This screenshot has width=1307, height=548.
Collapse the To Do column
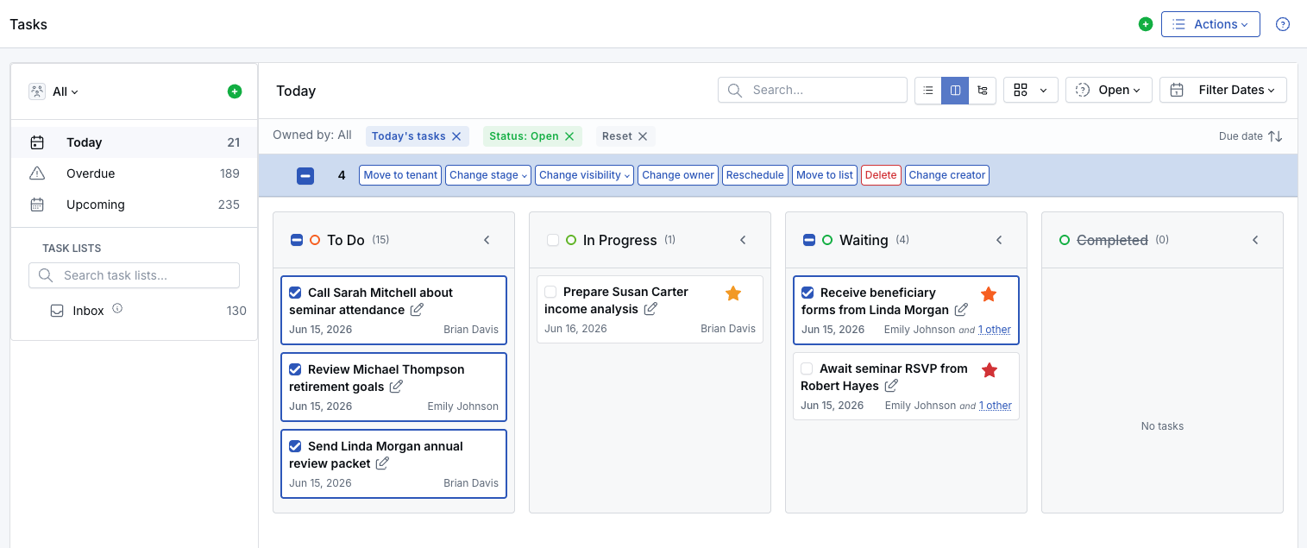(487, 240)
